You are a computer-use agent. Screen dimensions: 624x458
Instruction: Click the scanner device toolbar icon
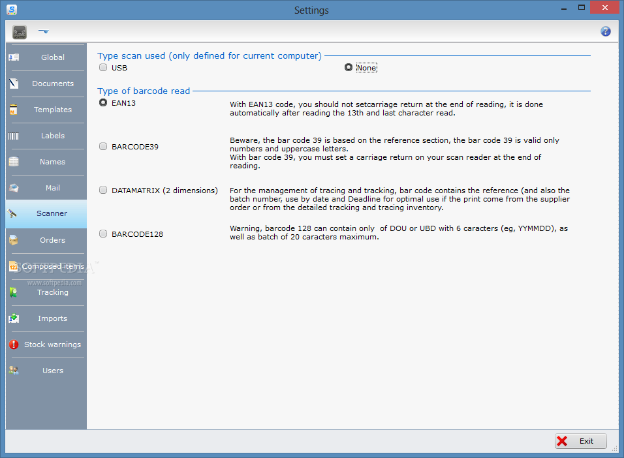pyautogui.click(x=20, y=32)
